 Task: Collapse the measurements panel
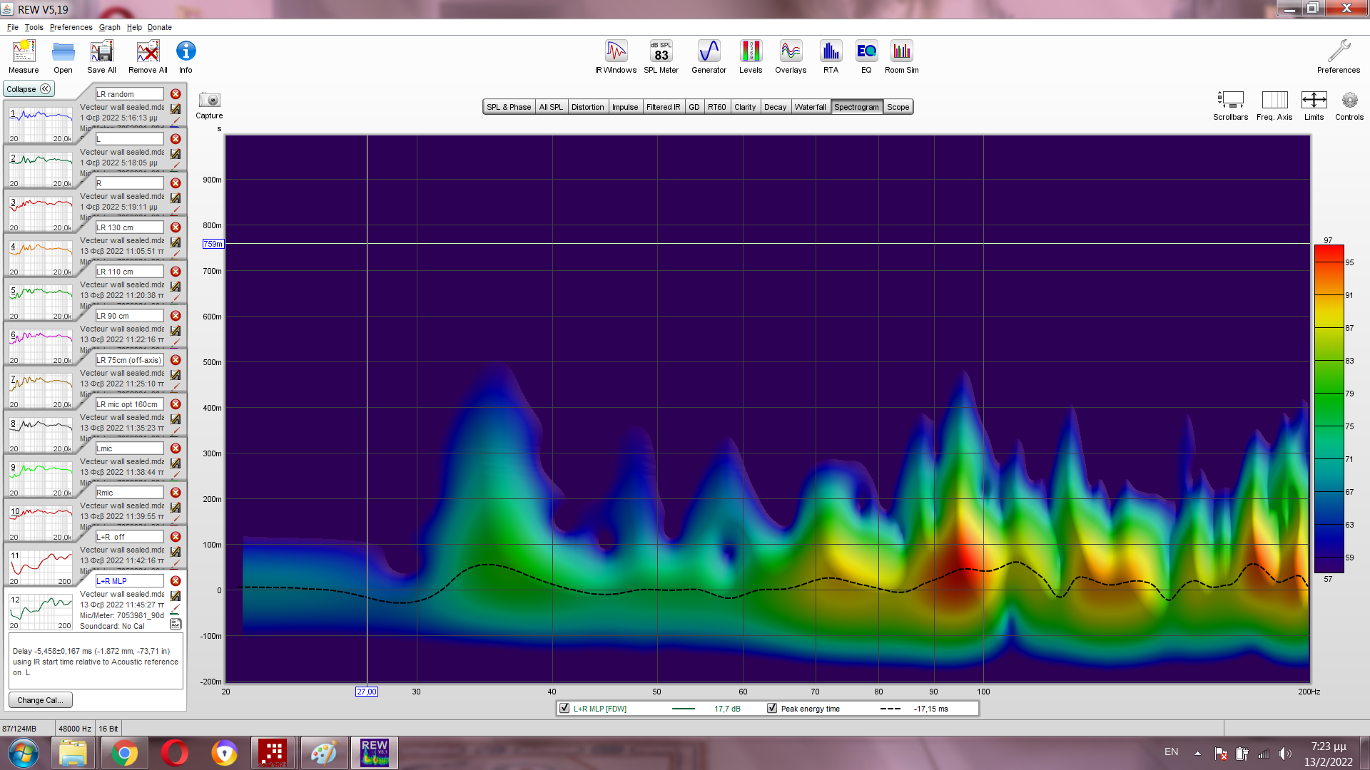[29, 89]
